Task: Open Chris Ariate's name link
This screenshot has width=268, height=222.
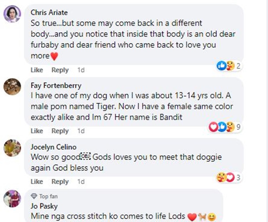Action: tap(48, 12)
